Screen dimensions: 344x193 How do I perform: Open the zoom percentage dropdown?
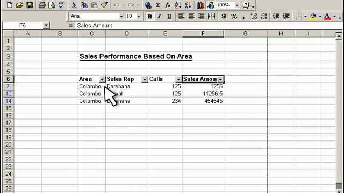pos(237,5)
